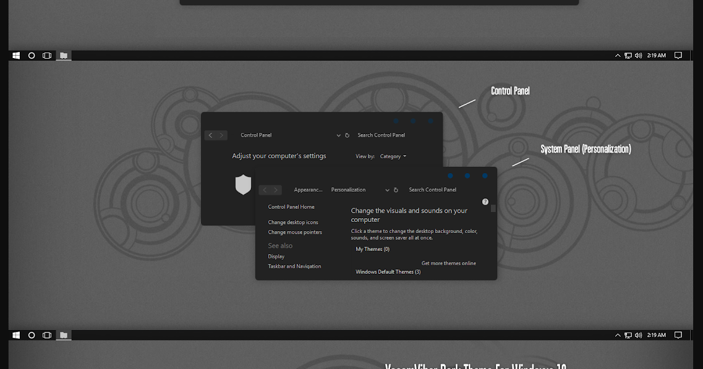Viewport: 703px width, 369px height.
Task: Click the 'View by:' label
Action: [365, 156]
